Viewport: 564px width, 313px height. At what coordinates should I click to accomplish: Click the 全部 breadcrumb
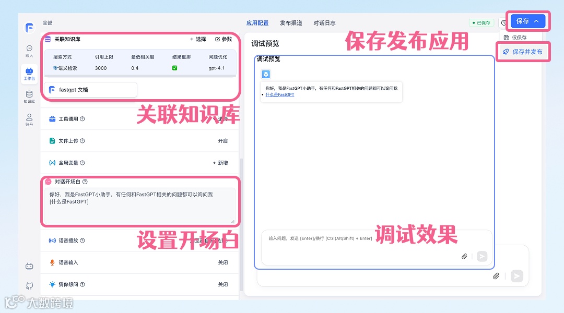pyautogui.click(x=48, y=23)
